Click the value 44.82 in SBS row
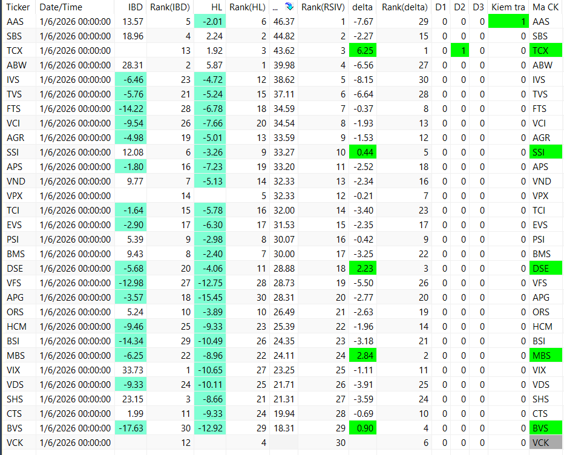The height and width of the screenshot is (455, 564). tap(284, 36)
